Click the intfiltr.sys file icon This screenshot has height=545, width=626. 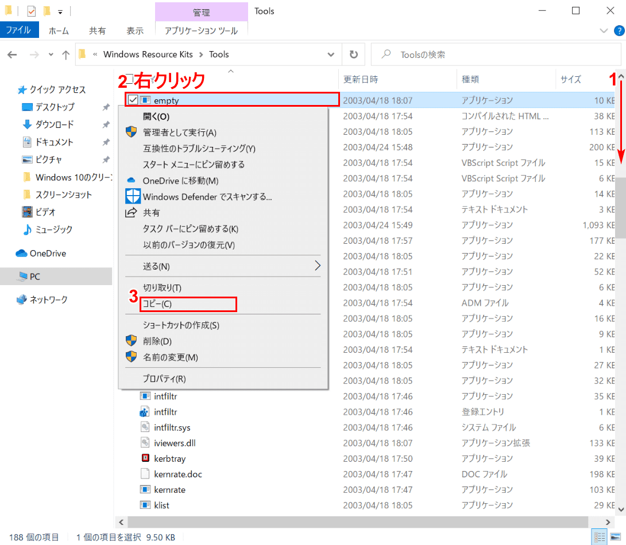[145, 427]
